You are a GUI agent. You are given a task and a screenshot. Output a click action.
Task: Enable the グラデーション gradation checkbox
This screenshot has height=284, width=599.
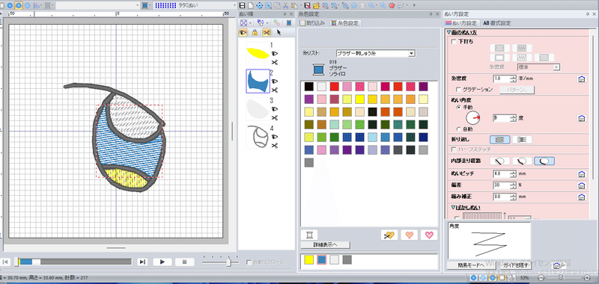(459, 90)
